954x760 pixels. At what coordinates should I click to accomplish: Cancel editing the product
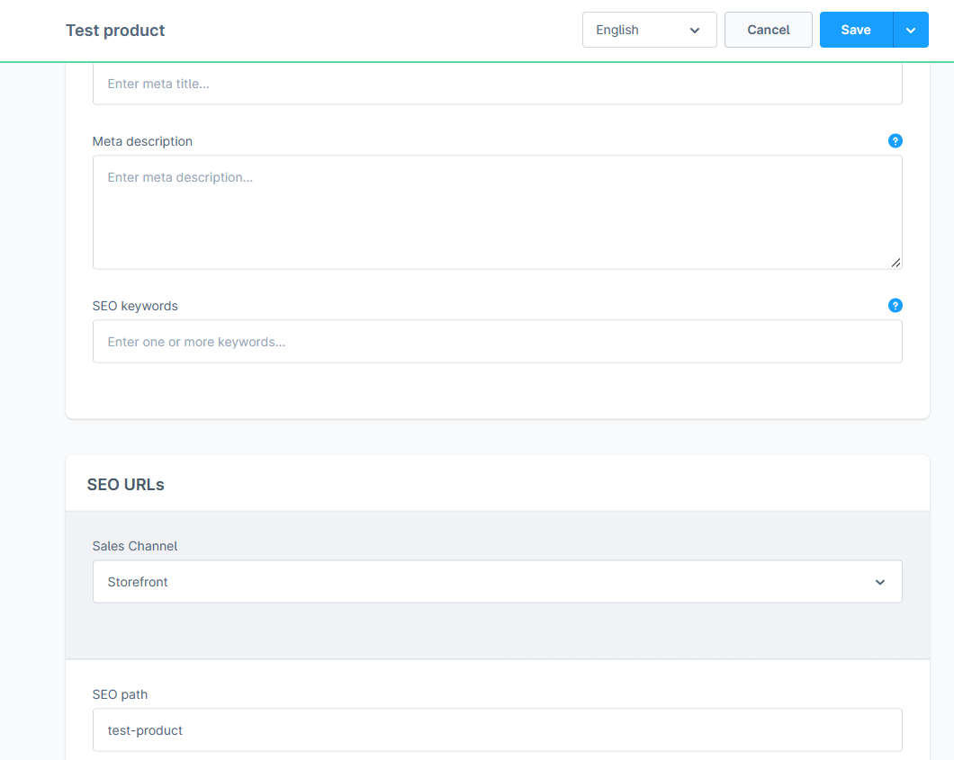(x=768, y=30)
